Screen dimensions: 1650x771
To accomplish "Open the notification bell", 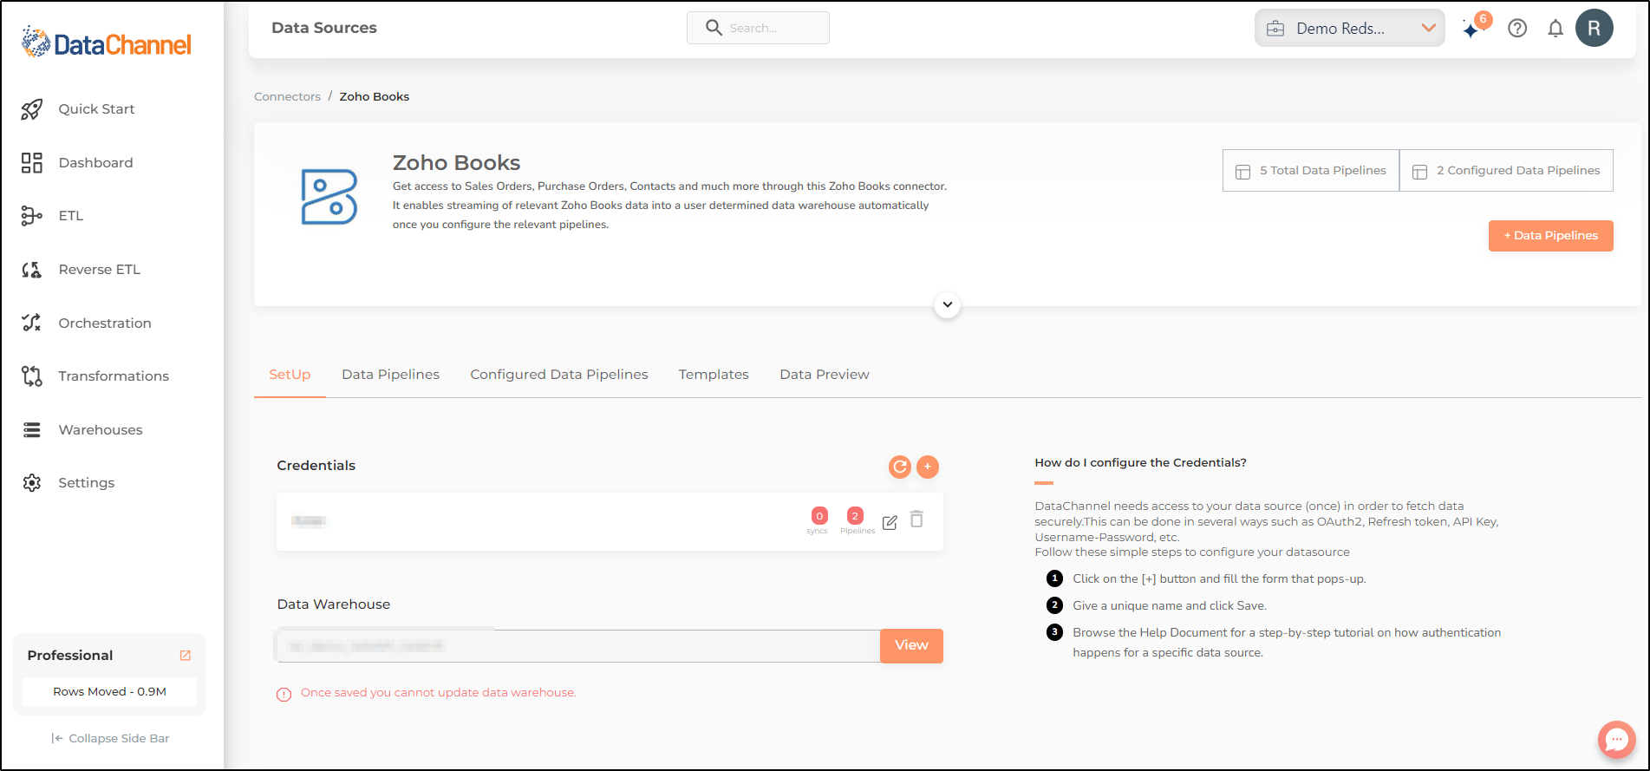I will pyautogui.click(x=1555, y=29).
